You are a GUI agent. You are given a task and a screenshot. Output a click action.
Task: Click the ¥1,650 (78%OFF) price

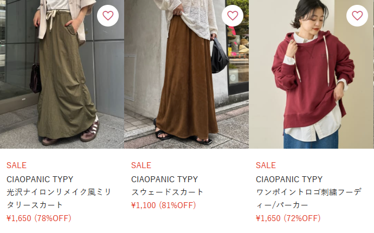pos(39,218)
